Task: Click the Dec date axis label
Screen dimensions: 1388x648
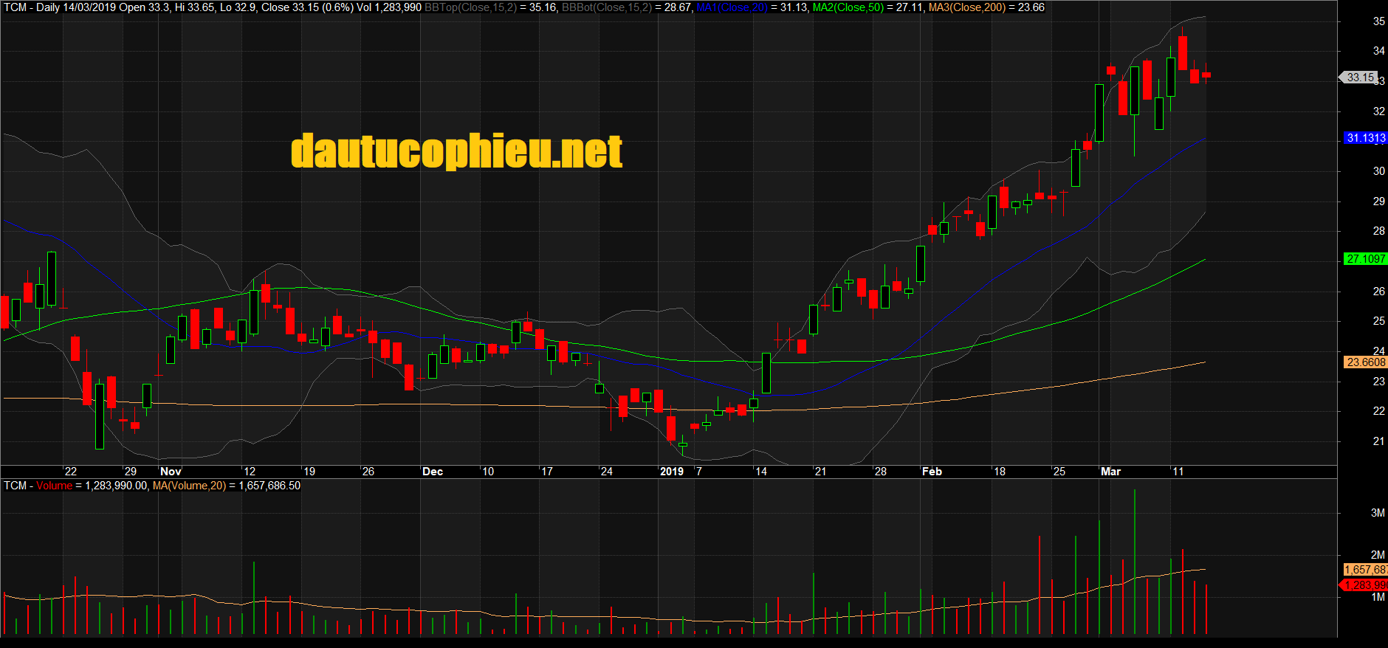Action: [433, 472]
